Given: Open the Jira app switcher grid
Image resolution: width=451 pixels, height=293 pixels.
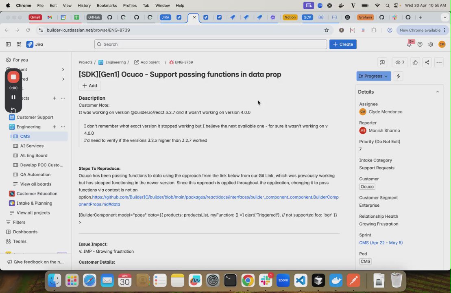Looking at the screenshot, I should coord(19,44).
